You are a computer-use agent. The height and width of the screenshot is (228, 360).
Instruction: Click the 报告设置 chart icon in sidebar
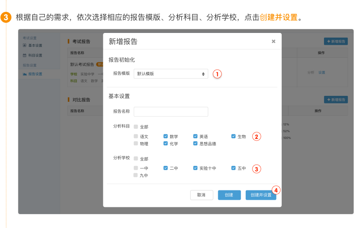pos(25,74)
